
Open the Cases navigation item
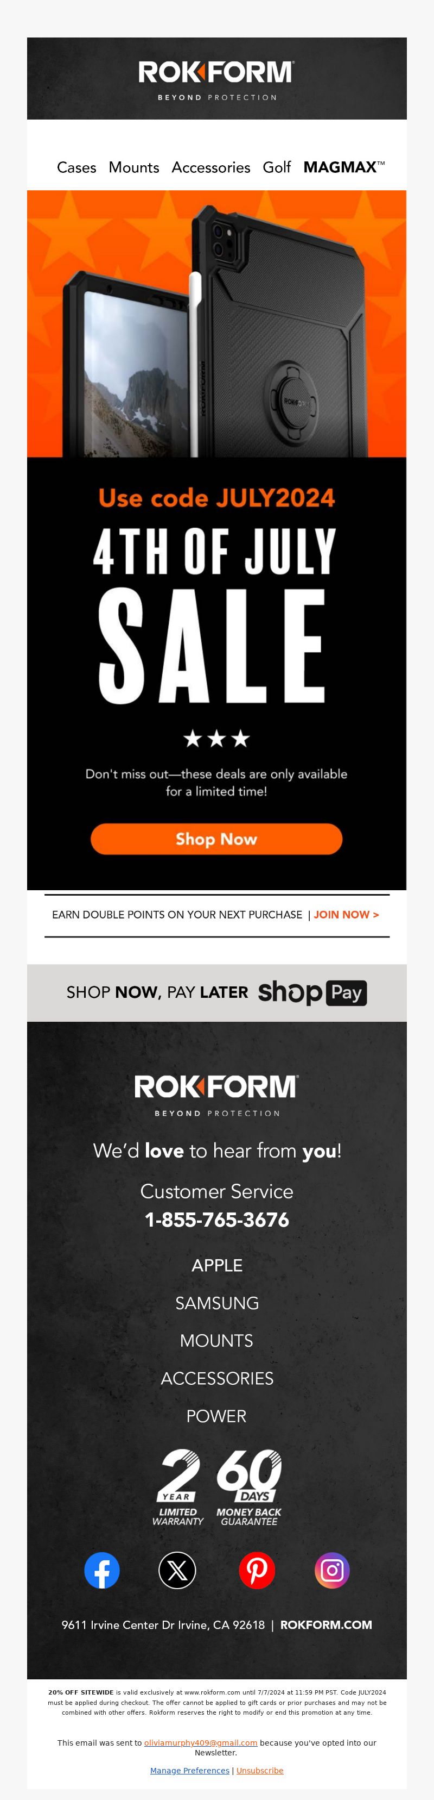coord(76,168)
